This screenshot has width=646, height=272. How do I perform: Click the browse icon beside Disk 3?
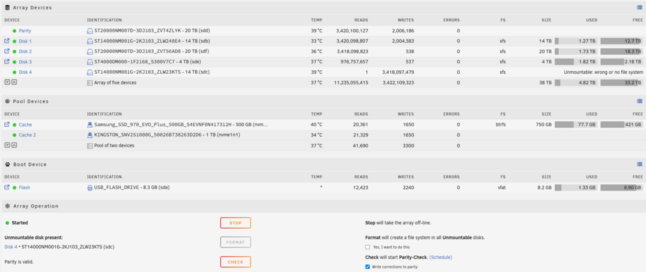pos(6,62)
